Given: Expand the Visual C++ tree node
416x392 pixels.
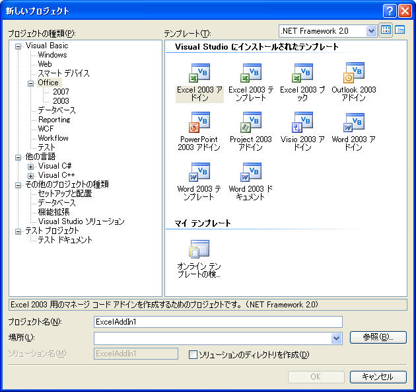Looking at the screenshot, I should tap(31, 176).
